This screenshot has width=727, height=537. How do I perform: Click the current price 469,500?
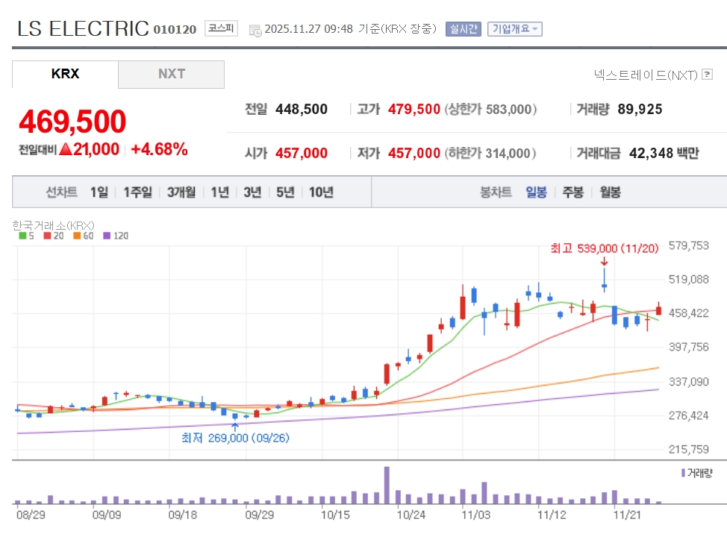tap(72, 122)
